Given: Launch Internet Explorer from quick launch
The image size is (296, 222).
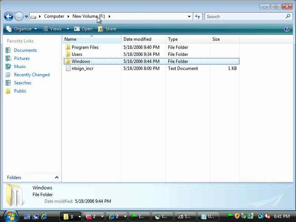Looking at the screenshot, I should click(44, 216).
